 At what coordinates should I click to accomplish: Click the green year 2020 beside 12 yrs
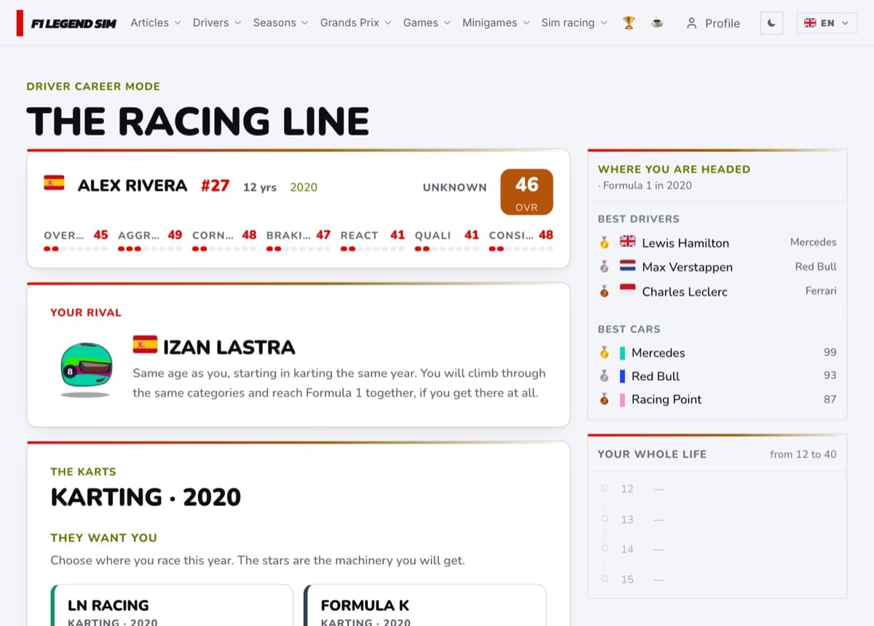pyautogui.click(x=304, y=187)
